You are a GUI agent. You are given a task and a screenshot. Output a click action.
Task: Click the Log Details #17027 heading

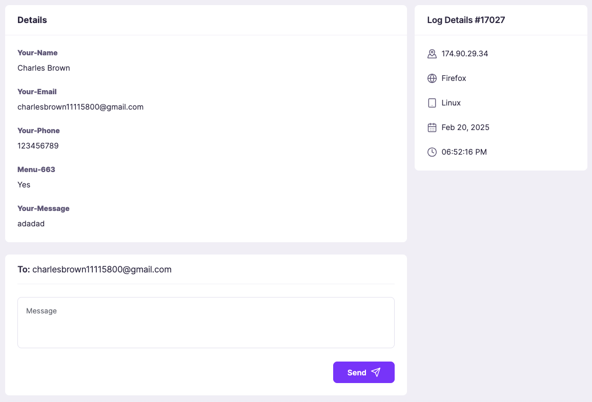(466, 20)
